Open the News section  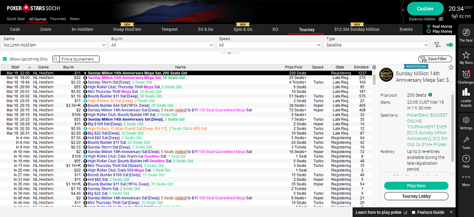coord(75,19)
